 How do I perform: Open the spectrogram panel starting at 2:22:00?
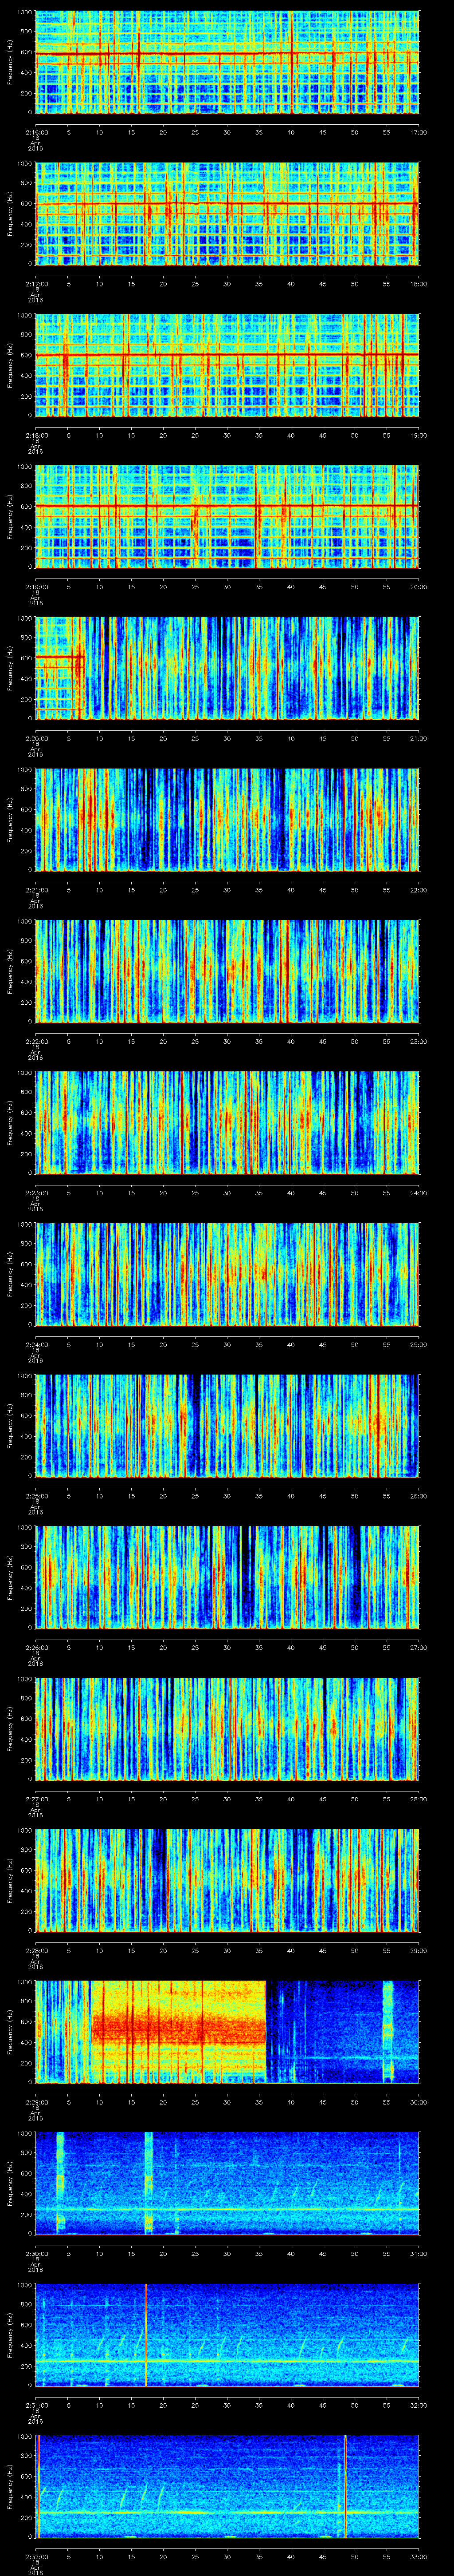[227, 972]
